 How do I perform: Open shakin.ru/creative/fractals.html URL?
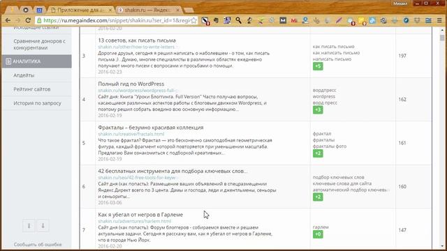pos(131,134)
